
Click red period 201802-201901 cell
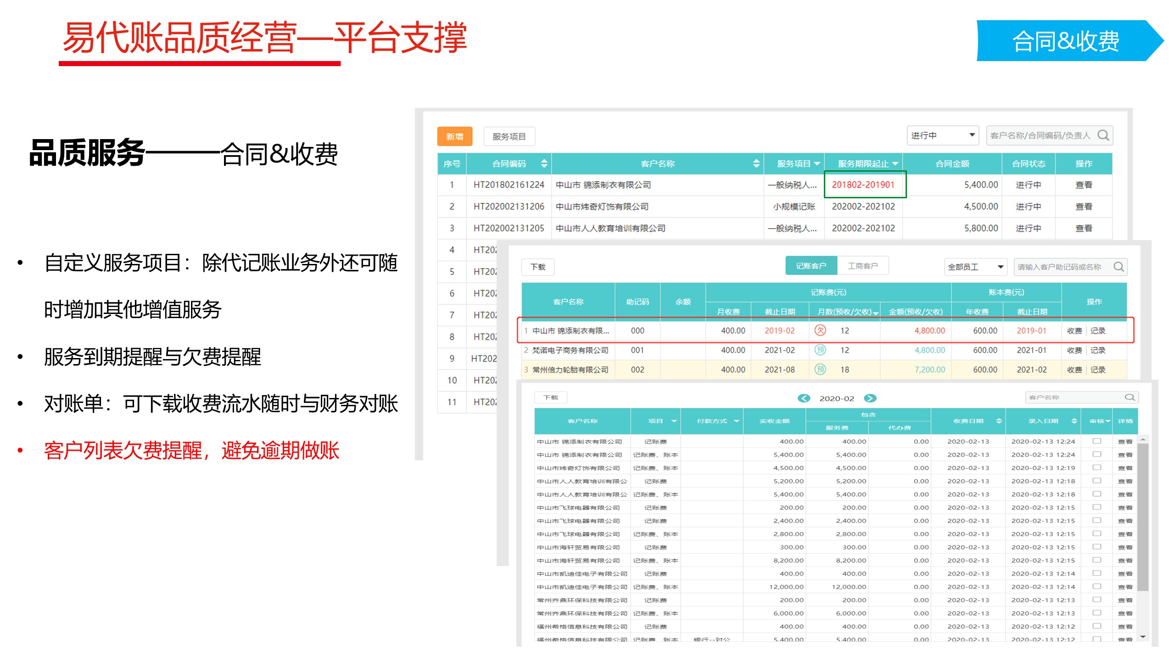pos(863,185)
